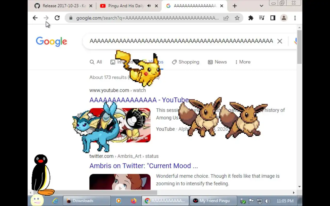Switch to Chrome AAAAAAAA taskbar button
The height and width of the screenshot is (206, 330).
coord(165,201)
